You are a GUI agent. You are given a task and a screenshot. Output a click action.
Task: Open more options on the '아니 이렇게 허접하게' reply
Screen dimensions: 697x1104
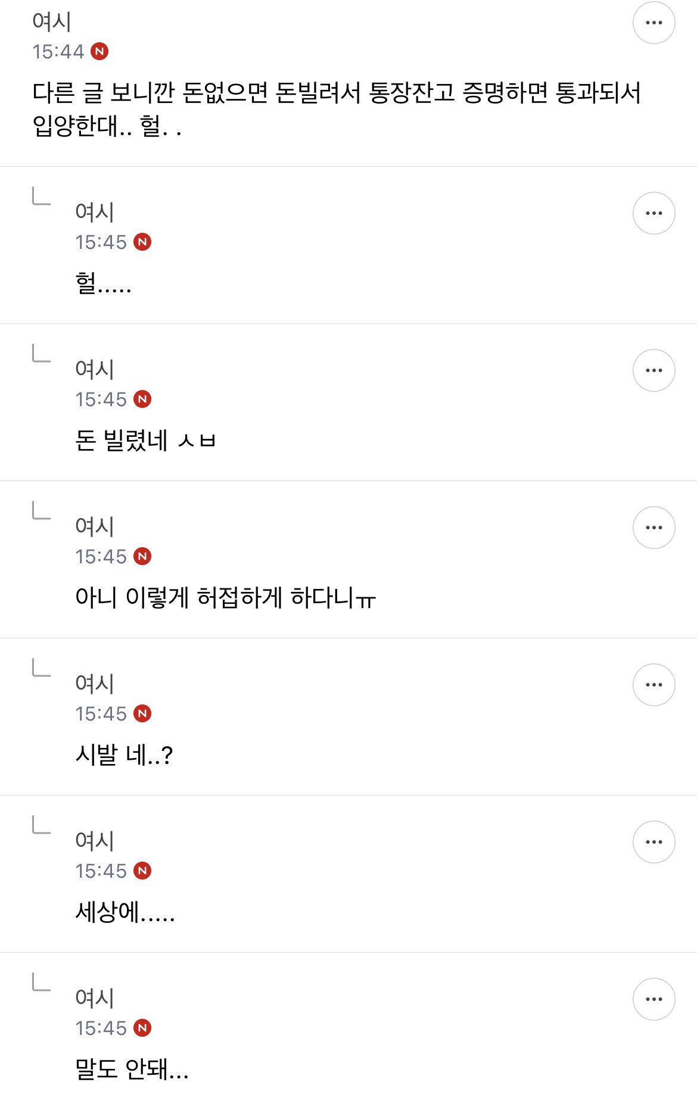654,528
